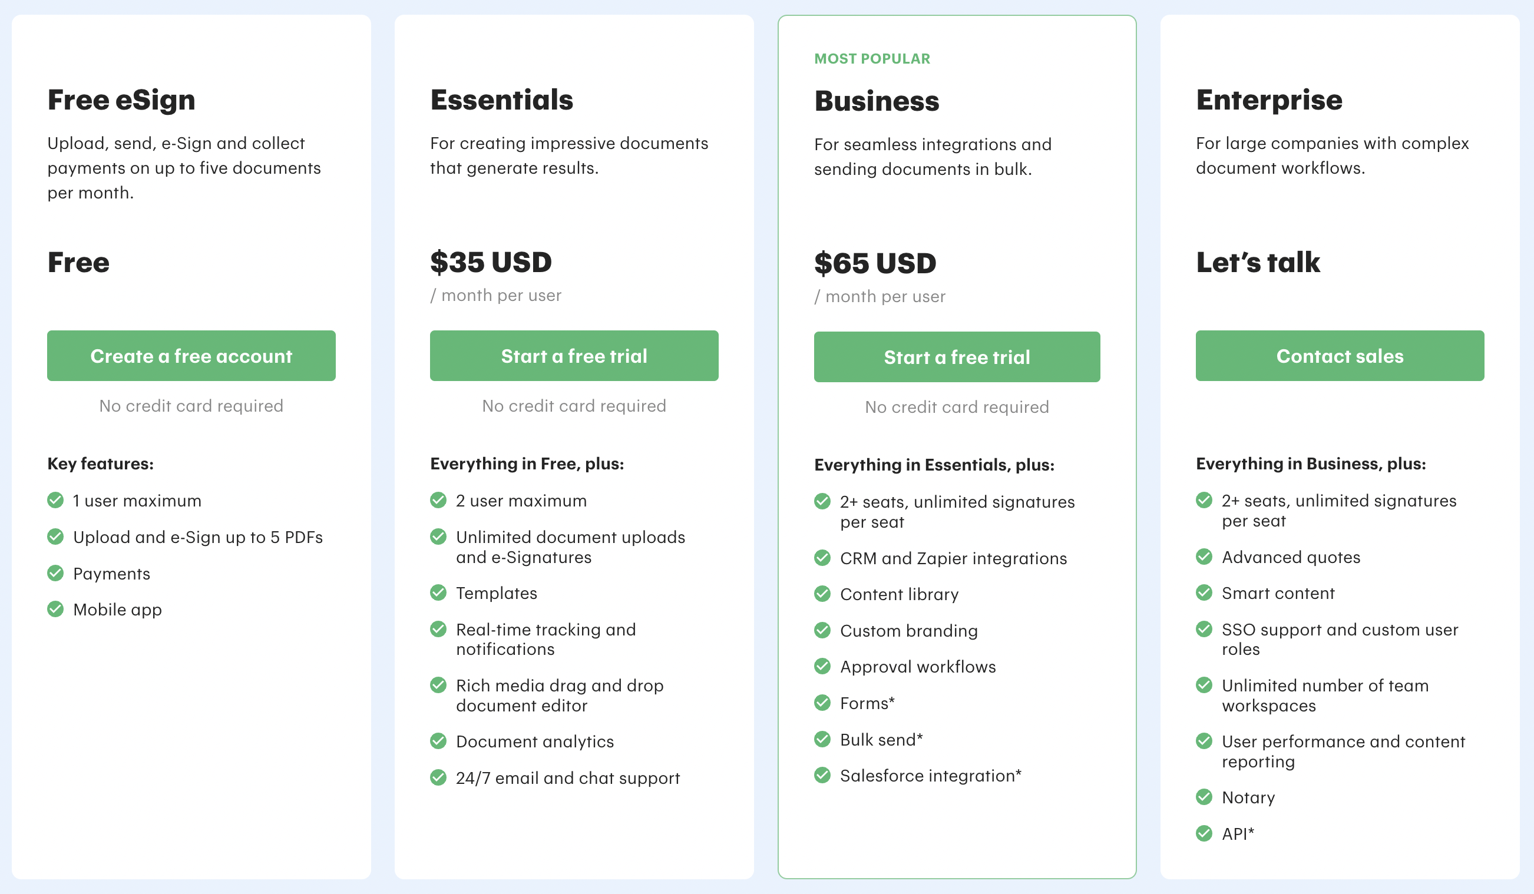Viewport: 1534px width, 894px height.
Task: Select the check icon beside Templates
Action: (x=438, y=592)
